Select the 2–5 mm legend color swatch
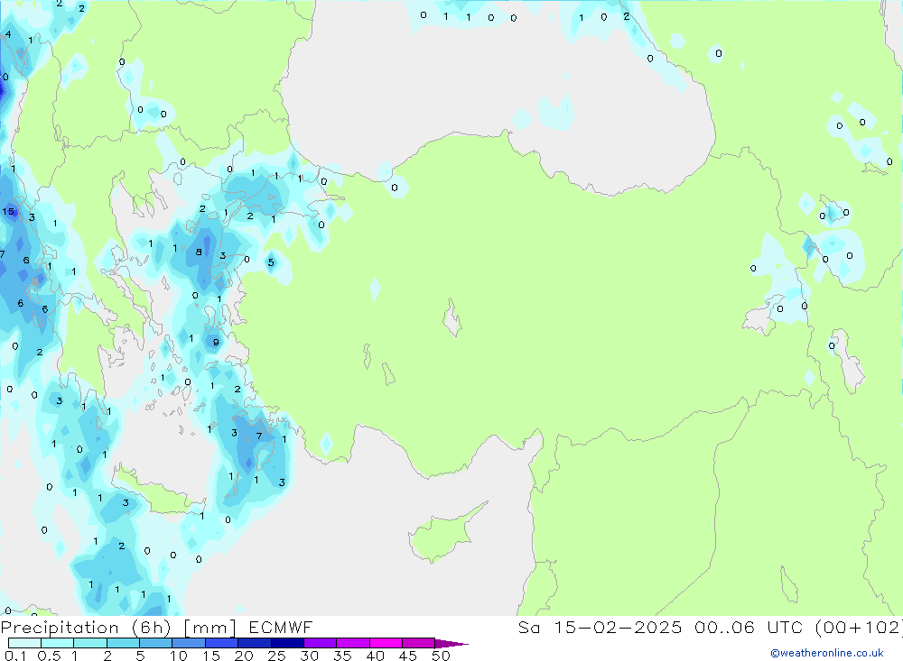Image resolution: width=903 pixels, height=661 pixels. (x=123, y=643)
